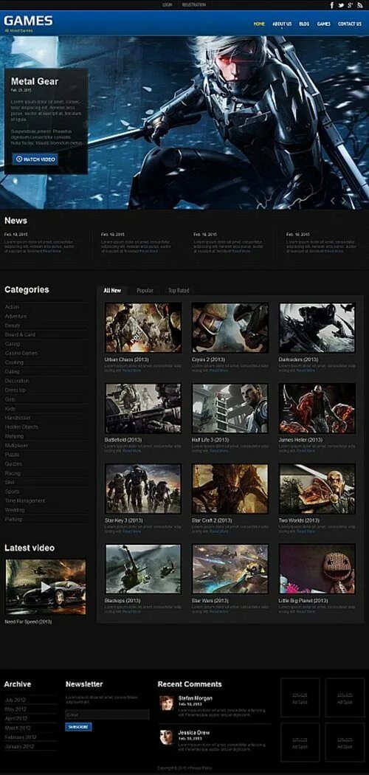Click the Jessica Drew commenter name
The image size is (369, 775).
point(193,732)
